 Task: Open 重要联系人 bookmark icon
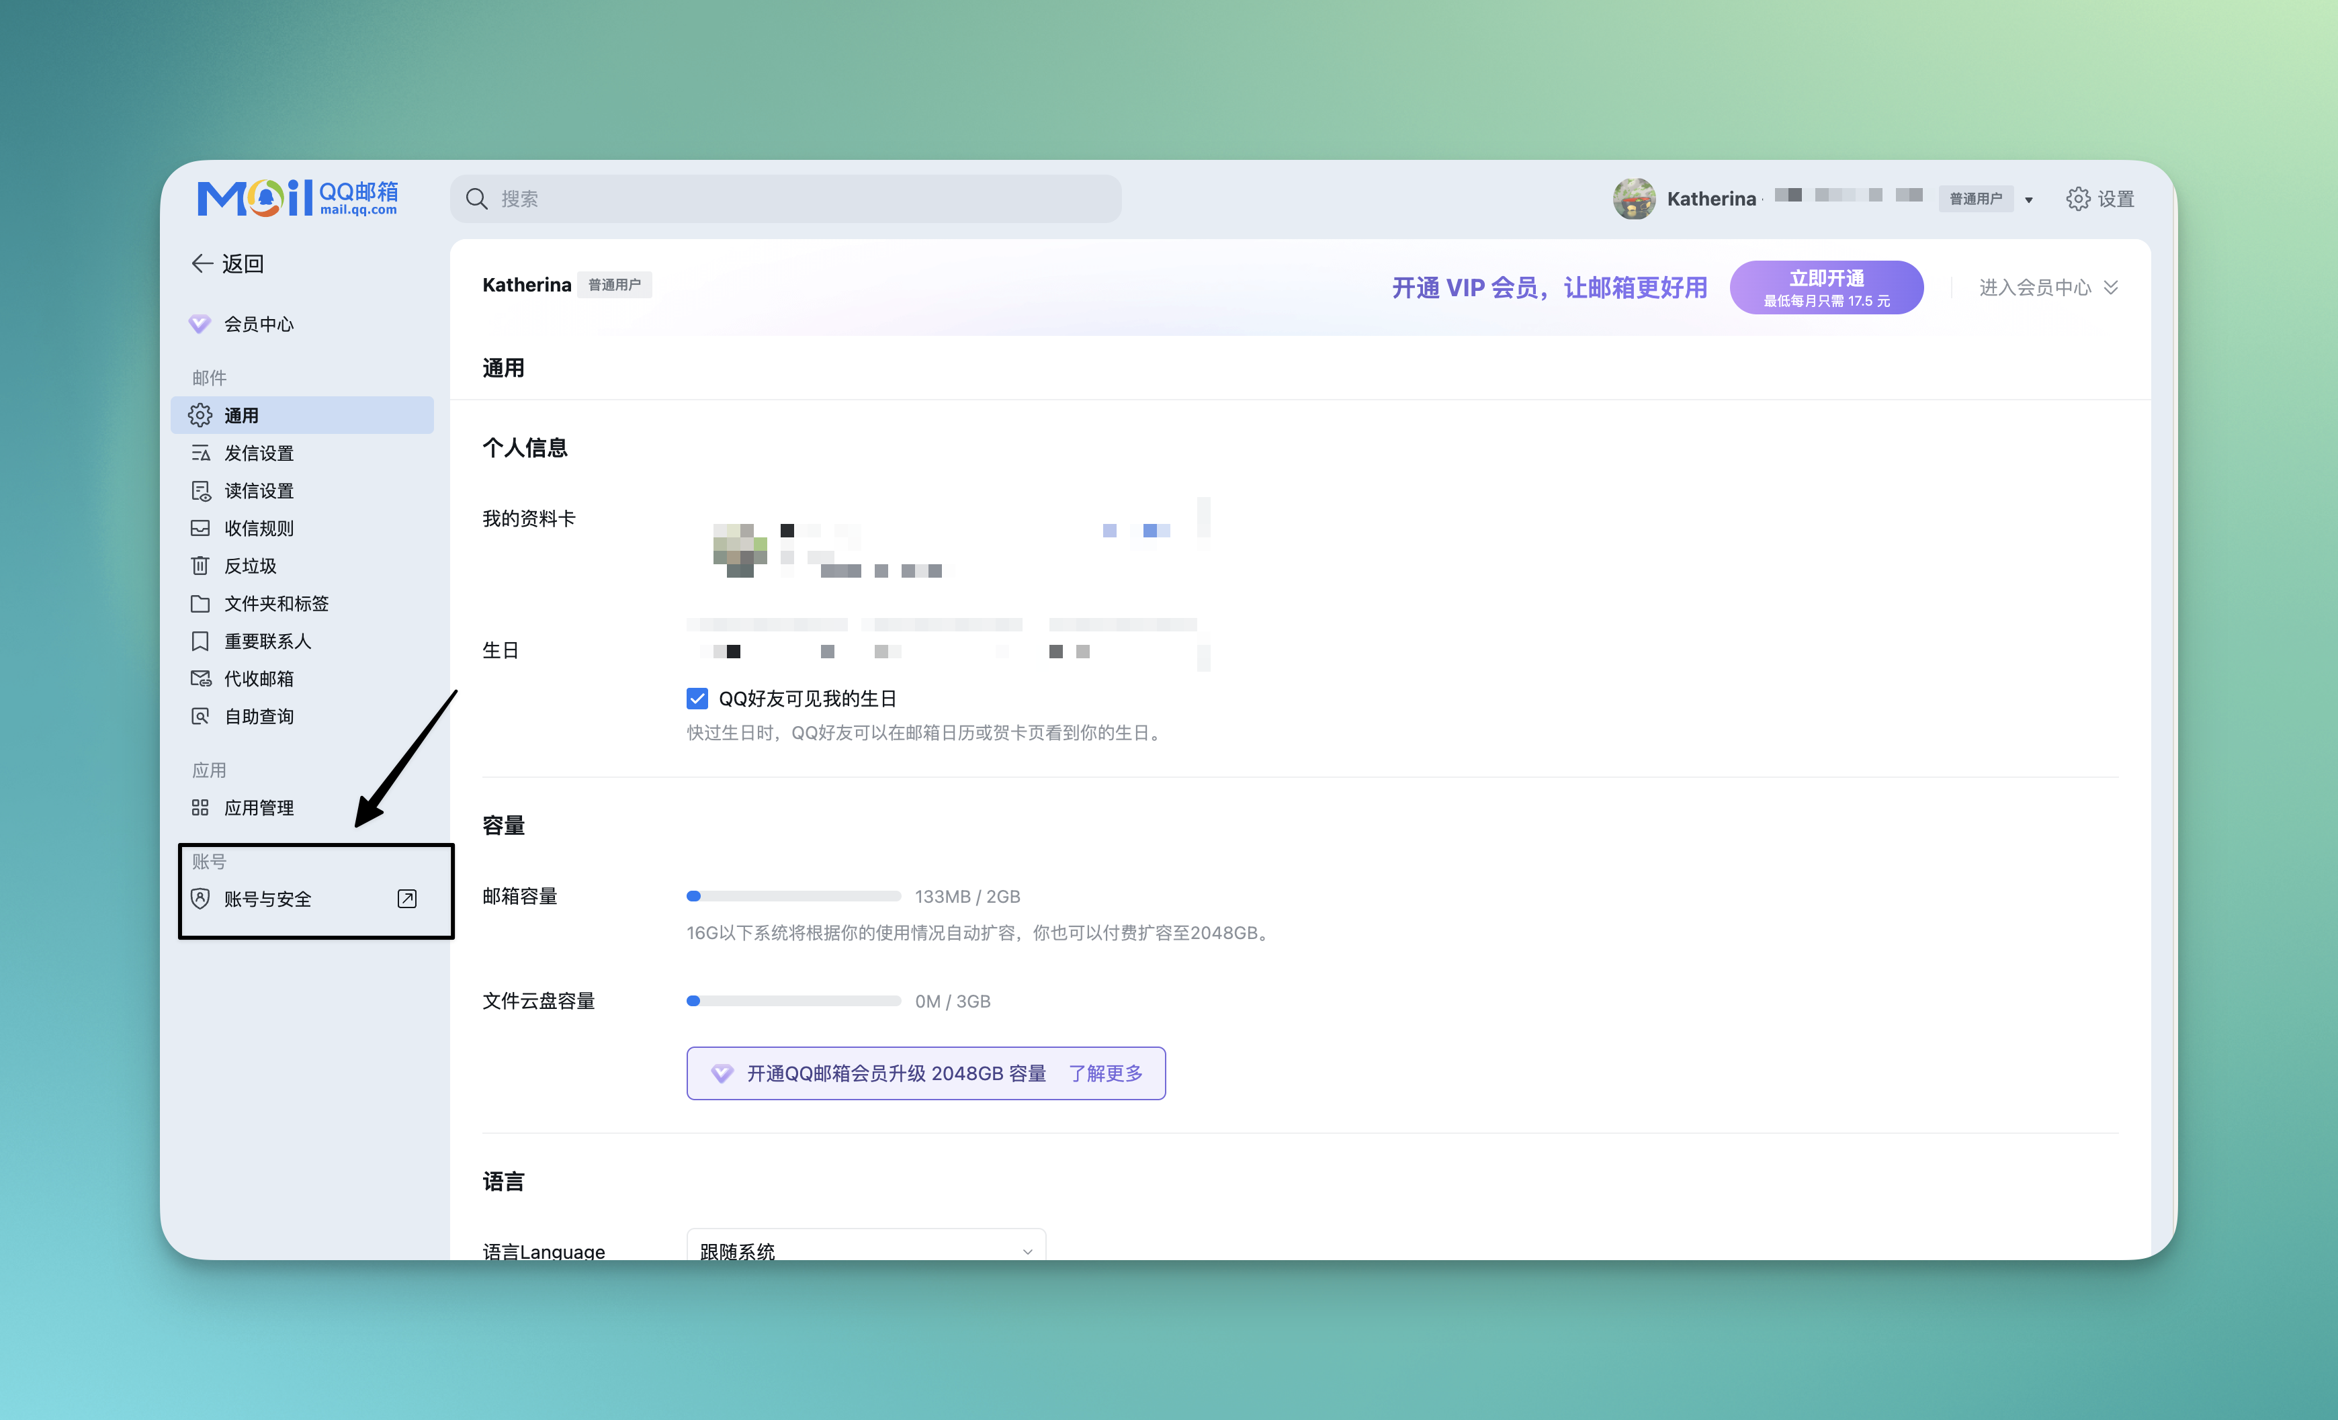pyautogui.click(x=200, y=641)
